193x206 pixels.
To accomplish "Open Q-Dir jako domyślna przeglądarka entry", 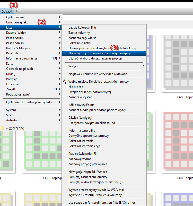I will pos(31,102).
